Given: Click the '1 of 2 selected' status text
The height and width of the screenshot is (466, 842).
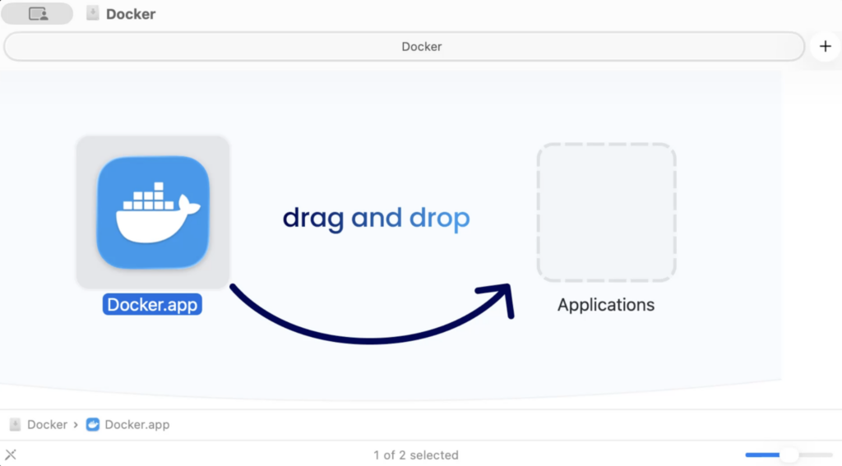Looking at the screenshot, I should (x=416, y=455).
